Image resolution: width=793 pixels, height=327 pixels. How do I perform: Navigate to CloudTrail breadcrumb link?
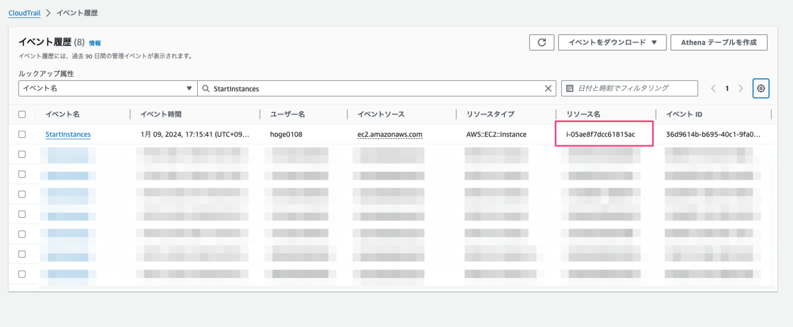(x=24, y=13)
